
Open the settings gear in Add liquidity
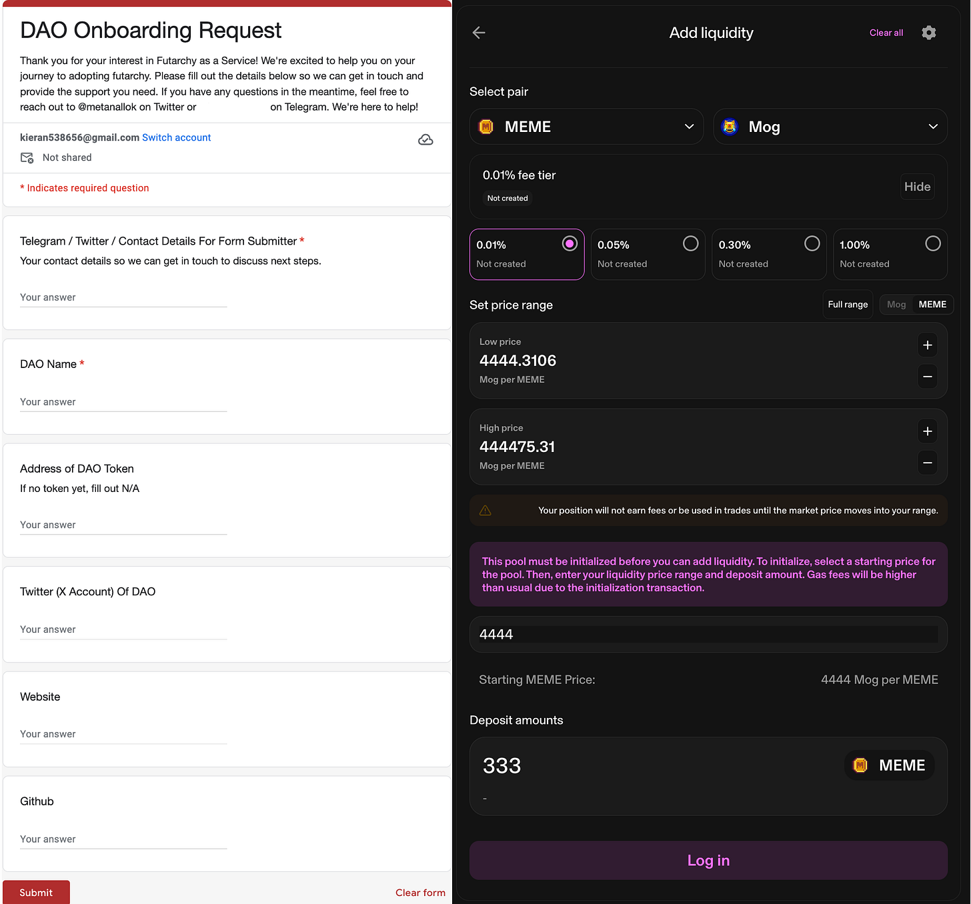(928, 33)
